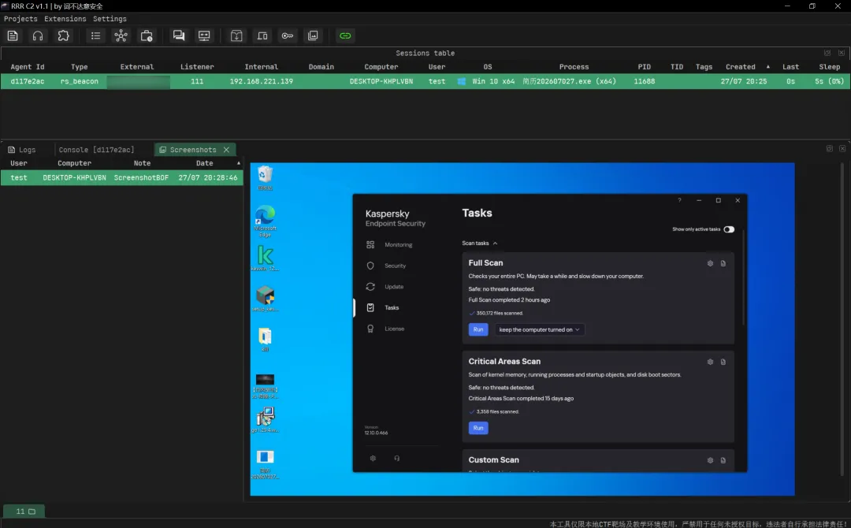Click Kaspersky bottom settings gear icon
Viewport: 851px width, 528px height.
(x=373, y=458)
